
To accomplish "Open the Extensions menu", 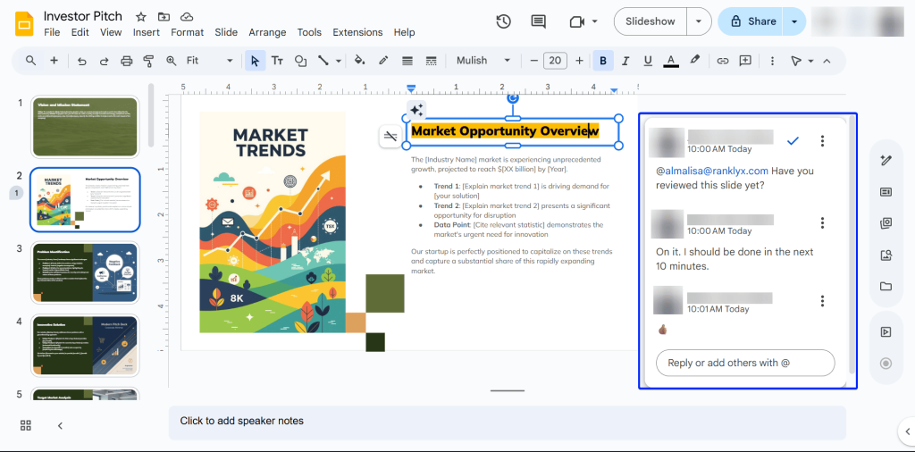I will [357, 32].
